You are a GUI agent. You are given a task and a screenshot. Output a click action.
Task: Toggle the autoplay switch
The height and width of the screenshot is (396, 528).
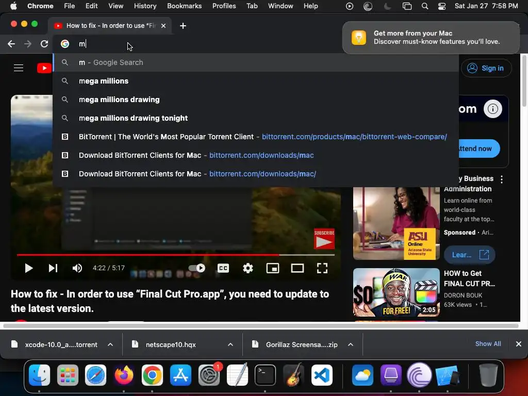coord(196,268)
